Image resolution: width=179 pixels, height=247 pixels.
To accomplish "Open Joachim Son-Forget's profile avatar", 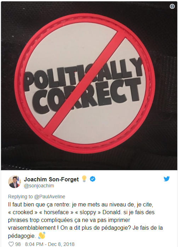I will coord(15,182).
